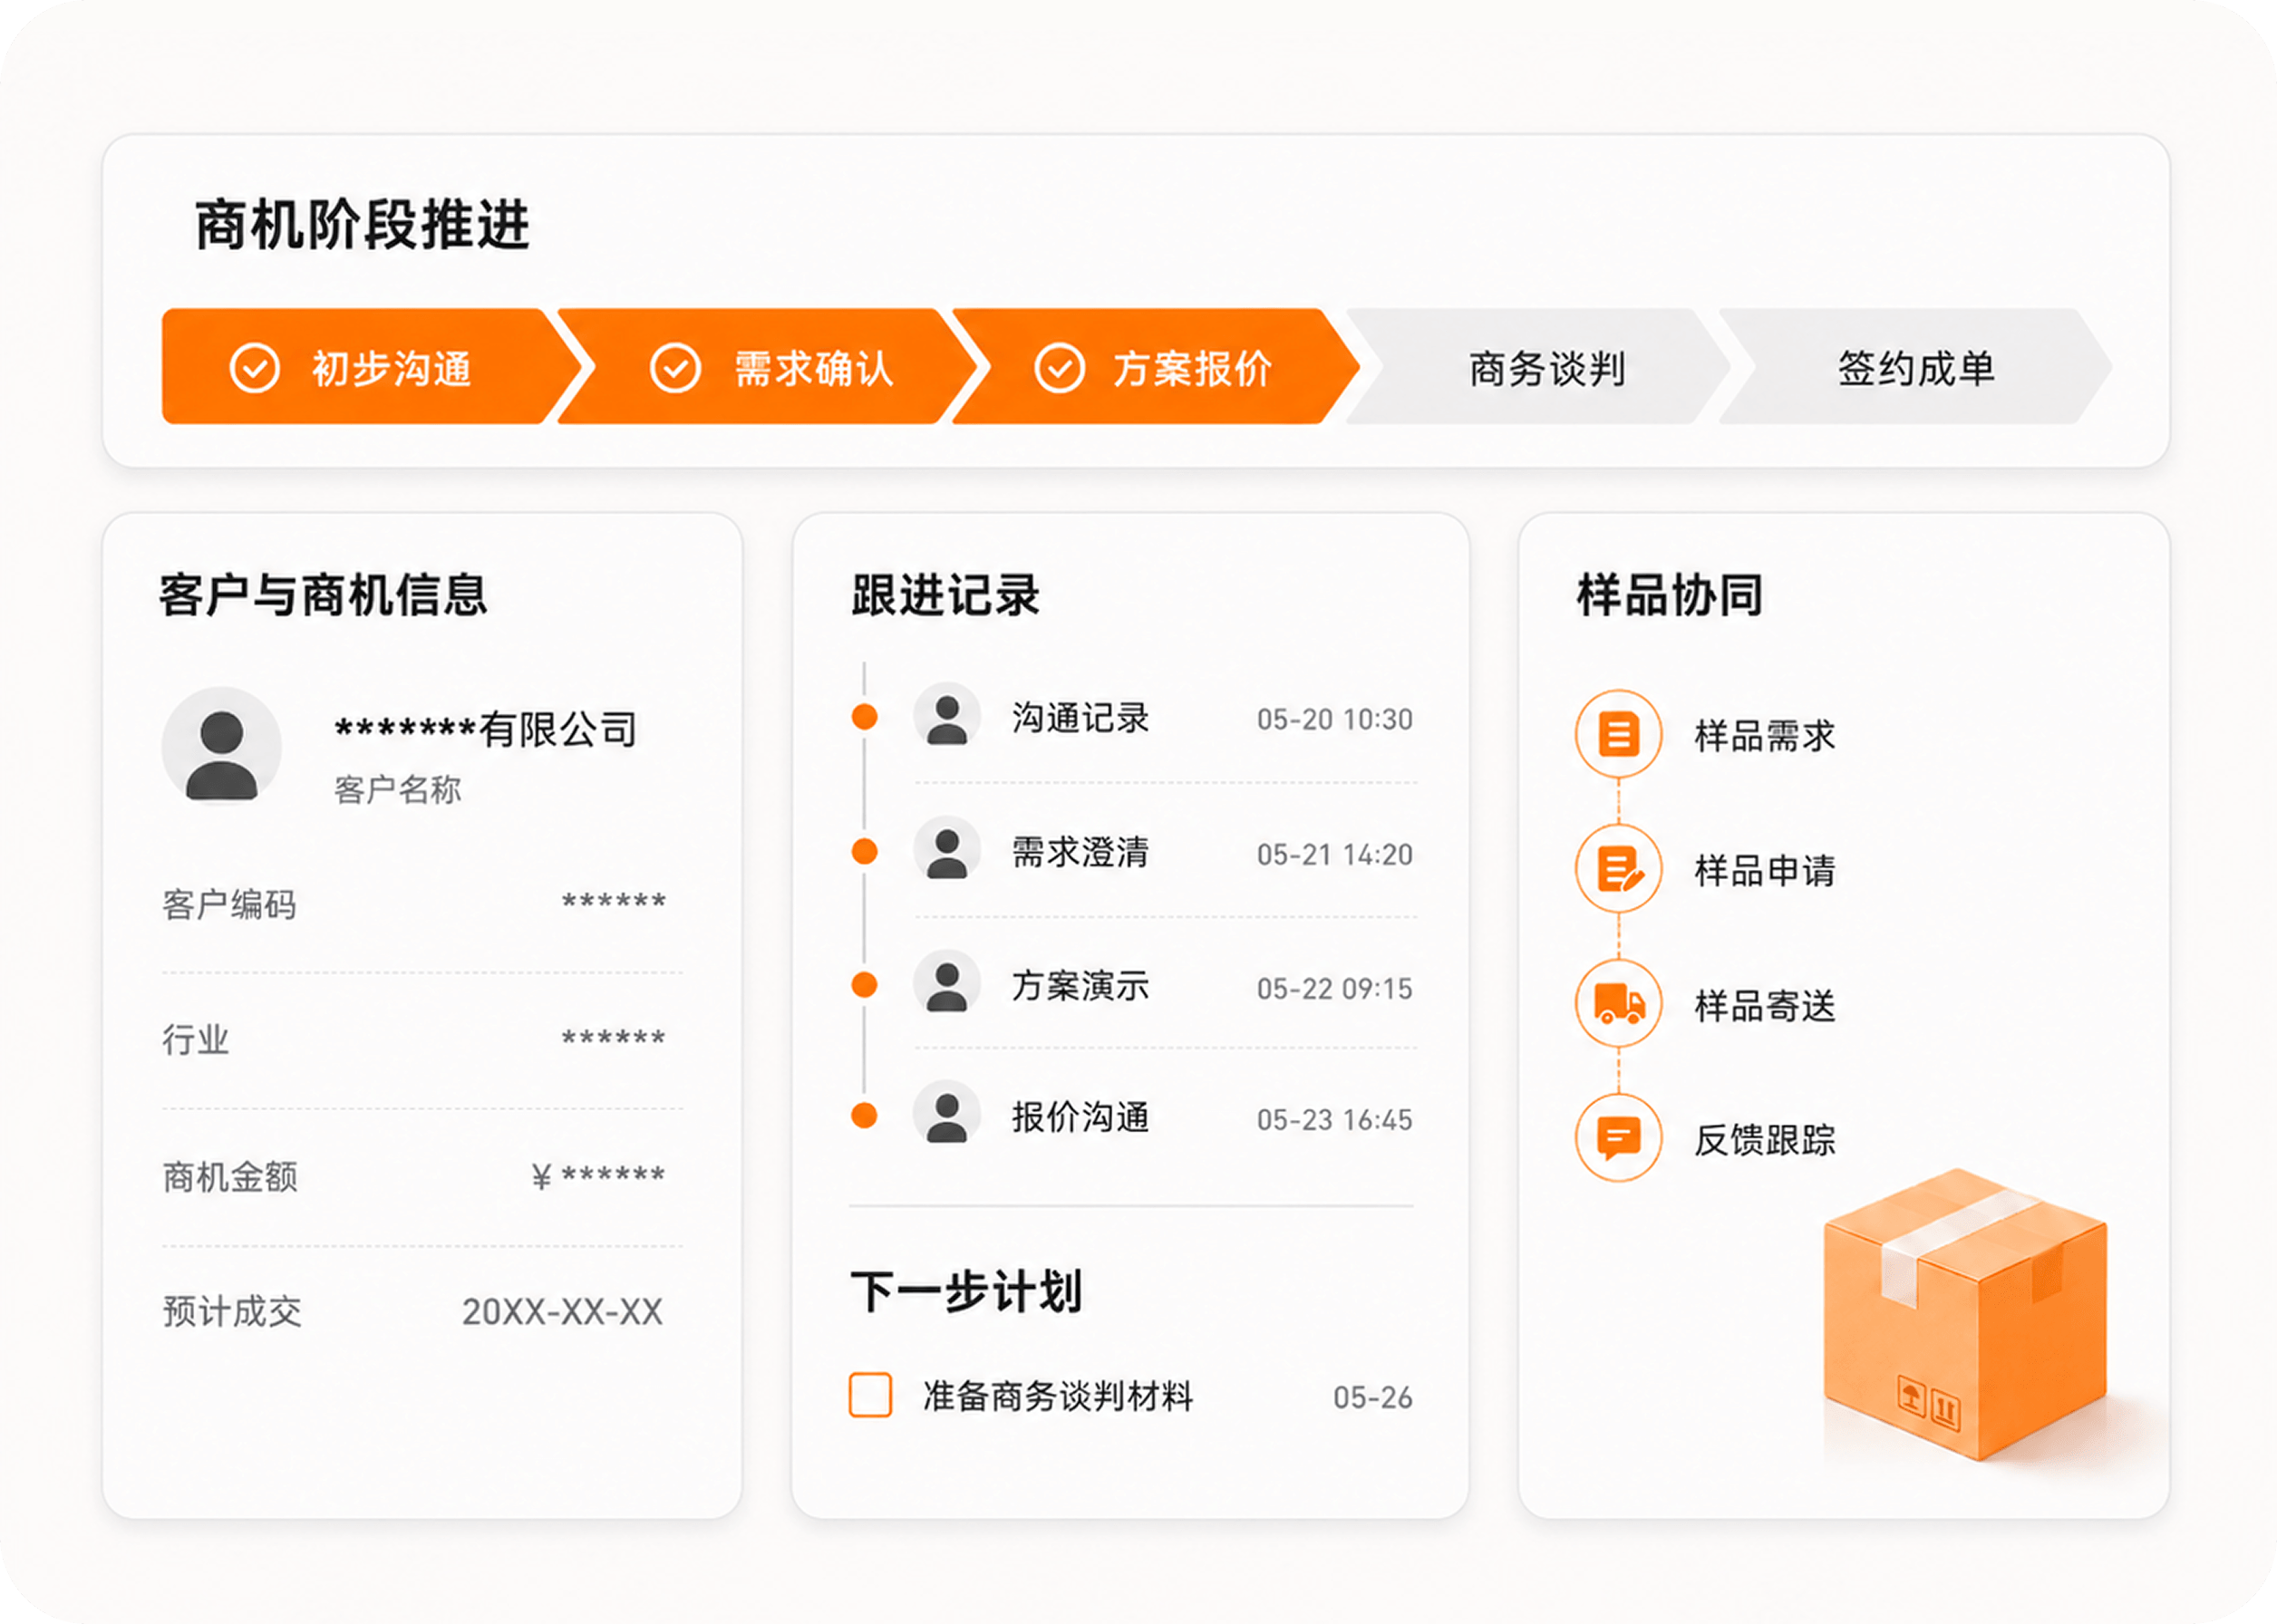Viewport: 2277px width, 1624px height.
Task: Click the avatar in the 报价沟通 row
Action: tap(946, 1114)
